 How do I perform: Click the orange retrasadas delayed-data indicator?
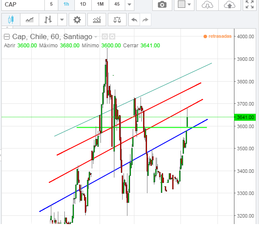[217, 36]
